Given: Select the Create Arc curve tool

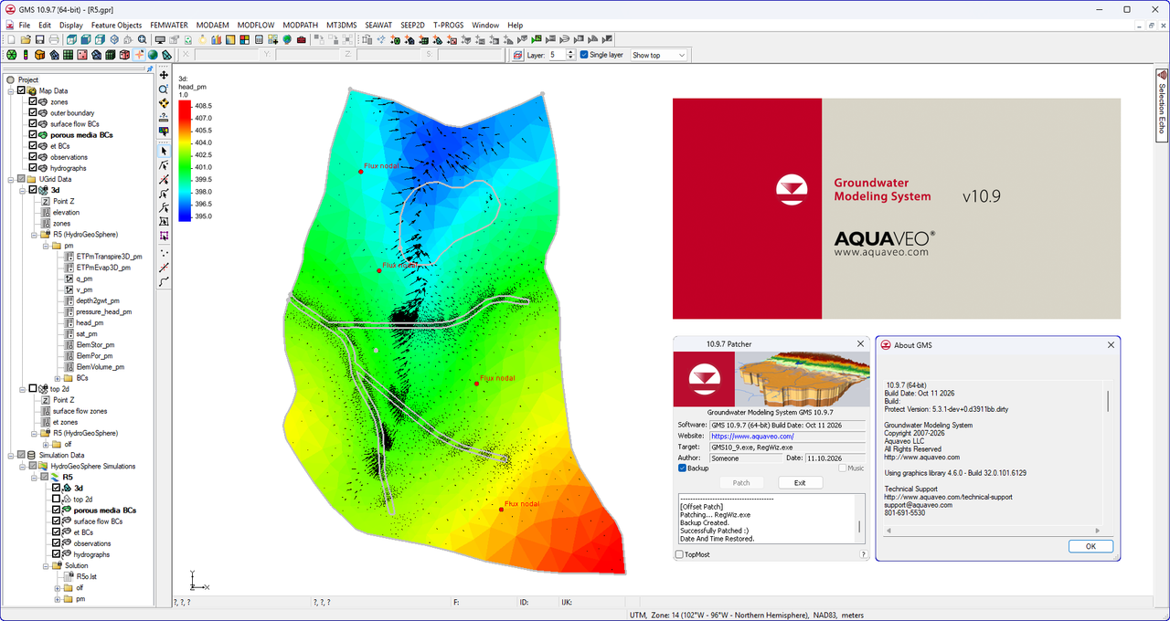Looking at the screenshot, I should [164, 281].
